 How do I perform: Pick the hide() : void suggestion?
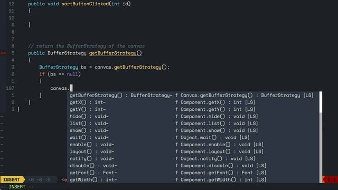pyautogui.click(x=193, y=116)
